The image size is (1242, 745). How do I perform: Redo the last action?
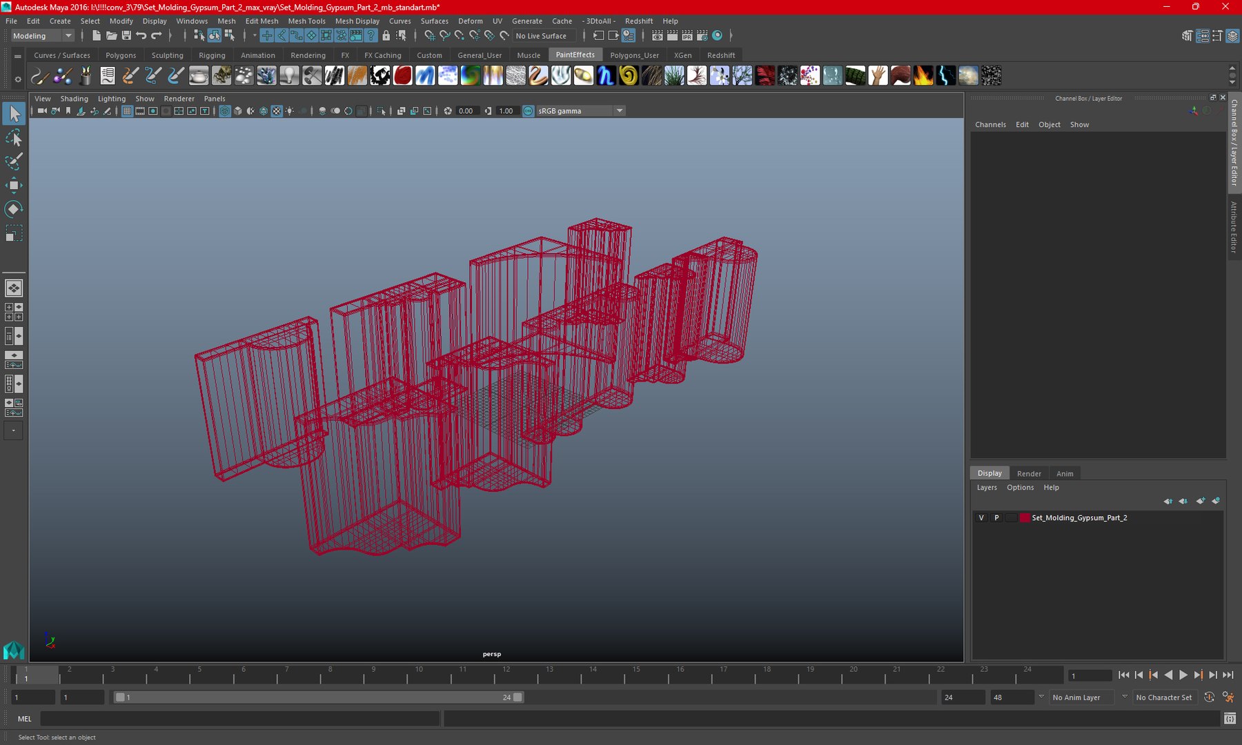(157, 35)
